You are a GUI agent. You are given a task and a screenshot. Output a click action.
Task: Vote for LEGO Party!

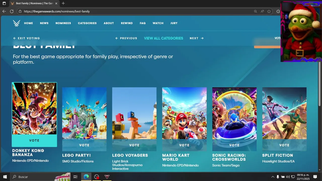pos(84,145)
